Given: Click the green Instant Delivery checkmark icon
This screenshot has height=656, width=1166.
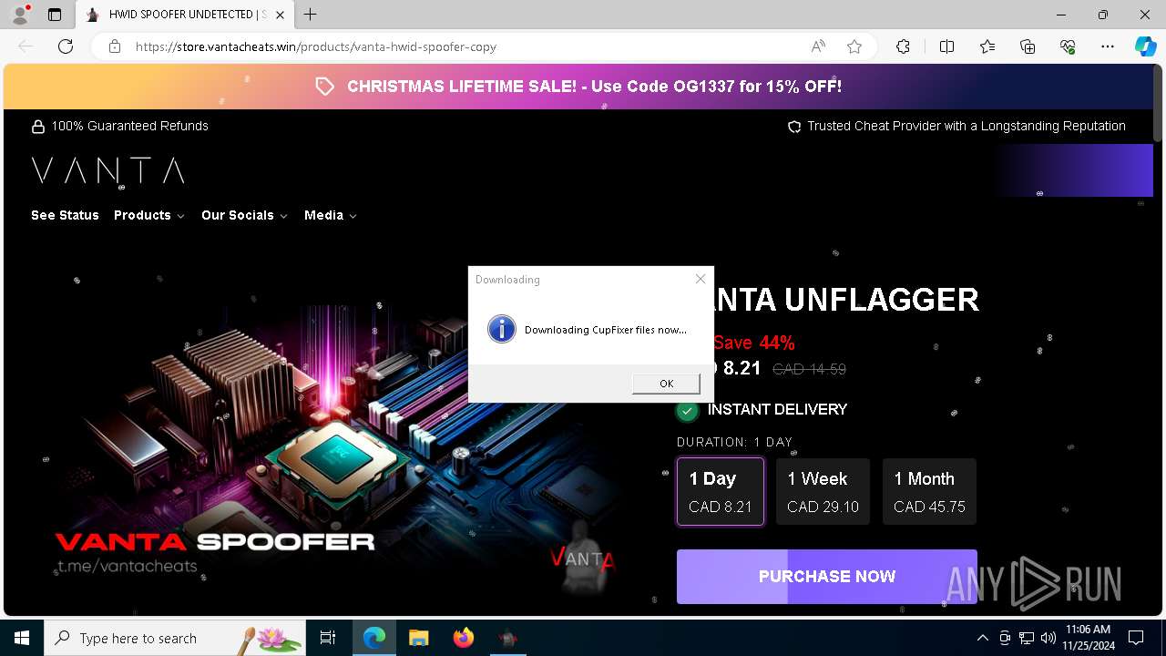Looking at the screenshot, I should [687, 411].
